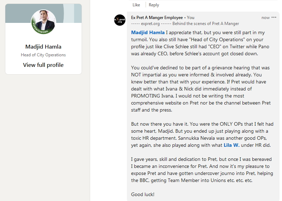Like the comment above

[x=136, y=5]
